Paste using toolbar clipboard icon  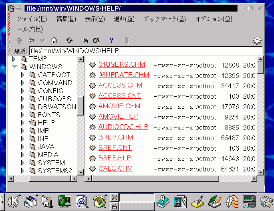click(x=96, y=40)
